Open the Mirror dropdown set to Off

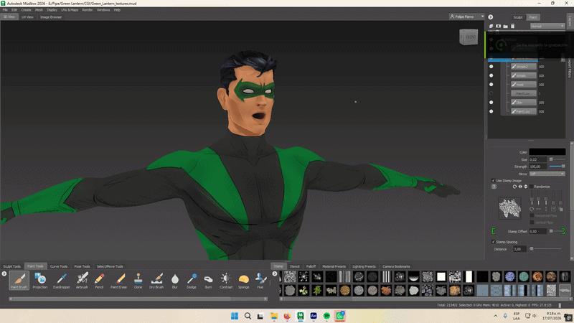tap(547, 174)
